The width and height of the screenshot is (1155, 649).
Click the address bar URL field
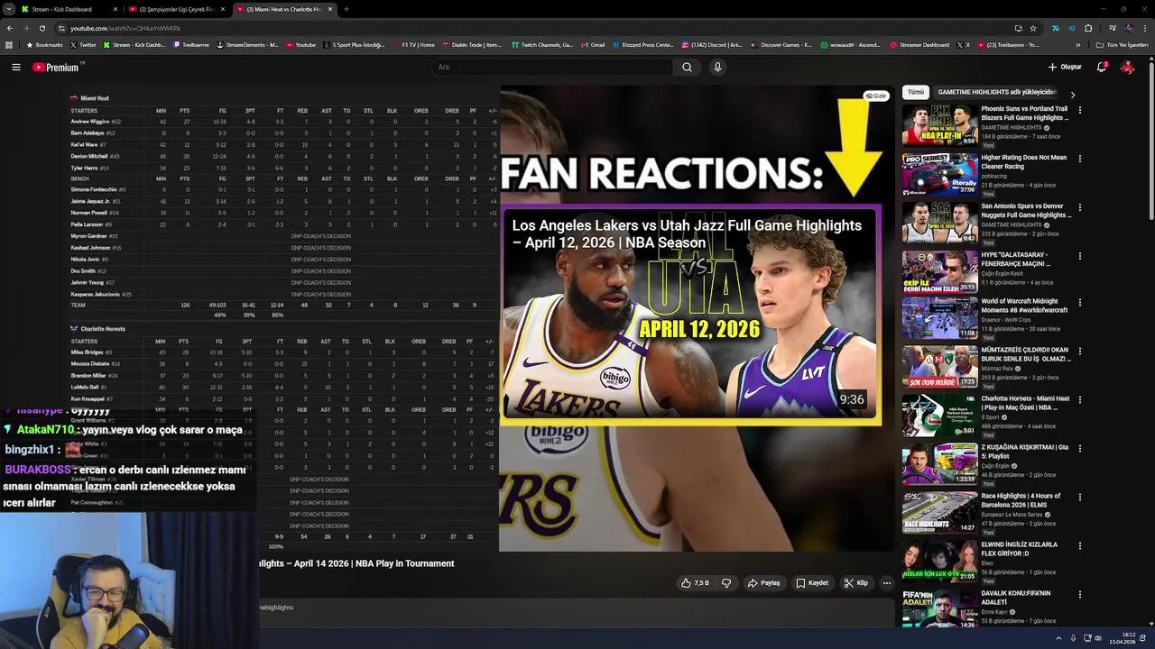click(x=532, y=28)
